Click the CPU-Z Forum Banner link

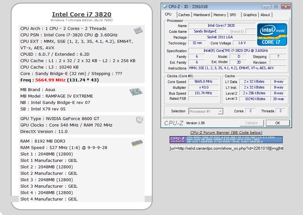226,132
